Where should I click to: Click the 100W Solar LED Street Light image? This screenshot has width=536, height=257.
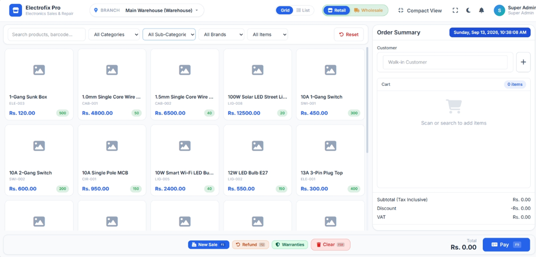click(x=257, y=70)
